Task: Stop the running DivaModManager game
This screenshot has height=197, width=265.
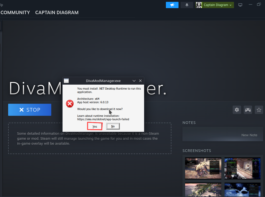Action: point(30,110)
